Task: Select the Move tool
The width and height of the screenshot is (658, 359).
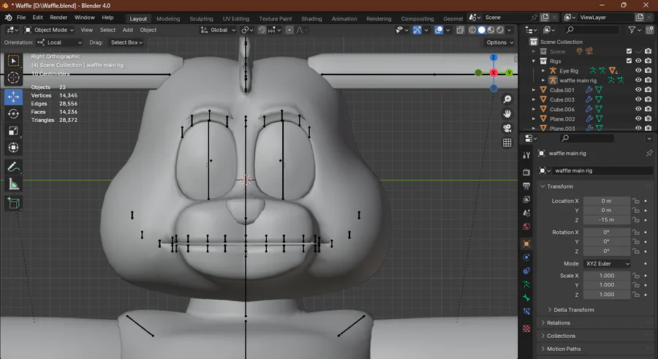Action: coord(13,97)
